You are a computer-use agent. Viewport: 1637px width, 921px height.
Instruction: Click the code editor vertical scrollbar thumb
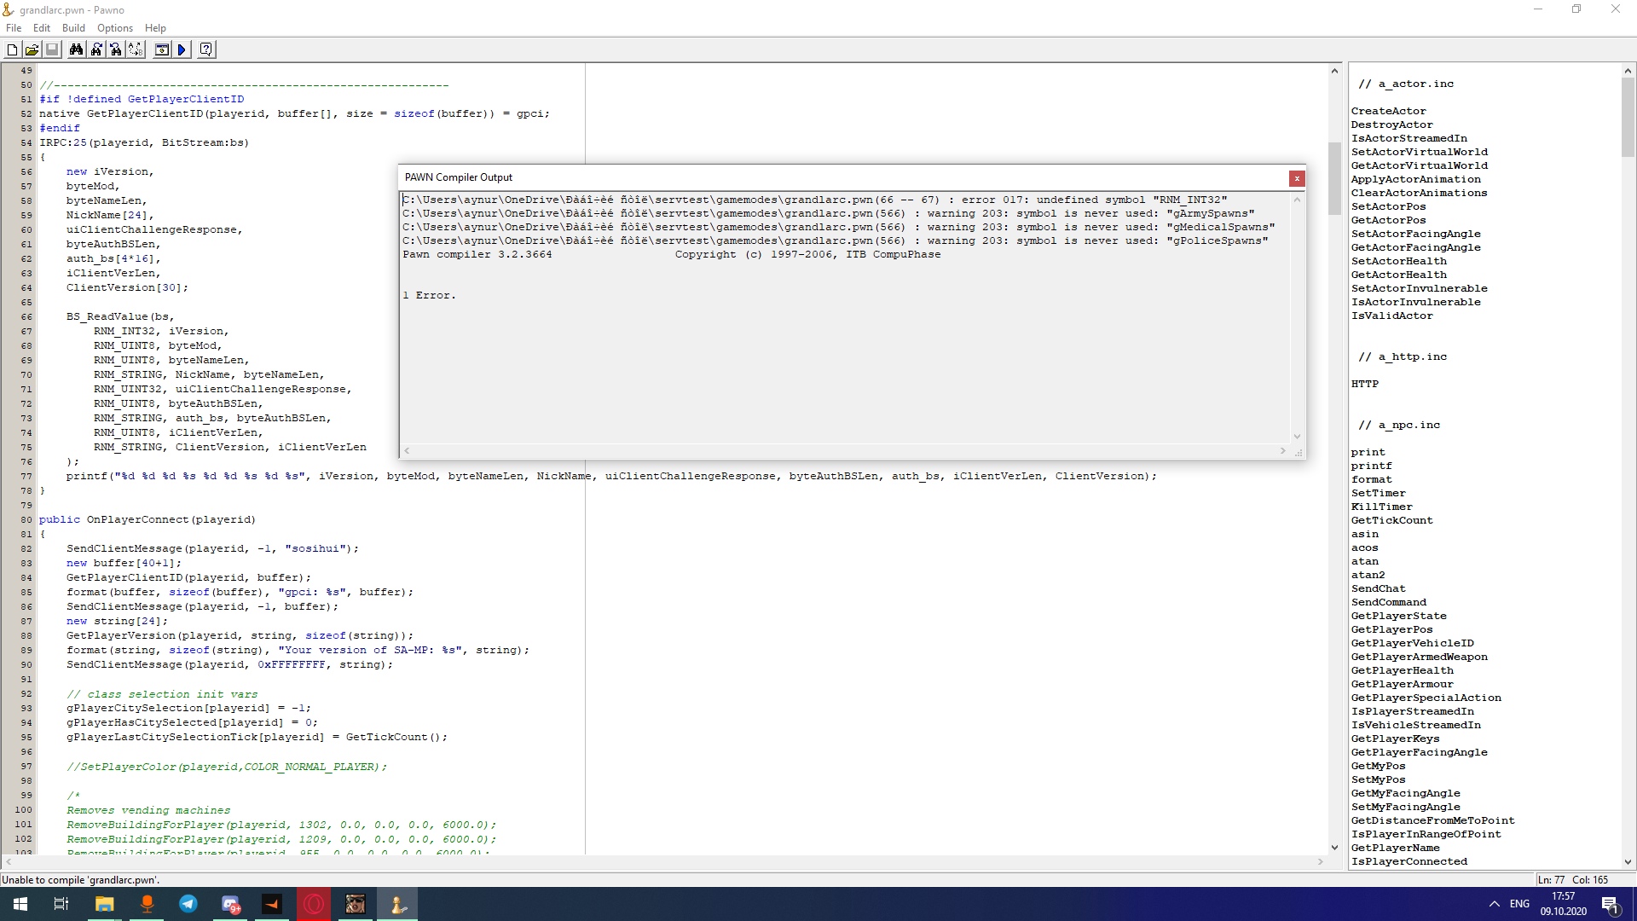click(1334, 179)
